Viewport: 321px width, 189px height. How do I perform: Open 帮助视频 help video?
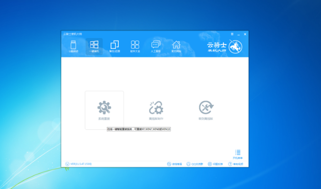pyautogui.click(x=235, y=164)
